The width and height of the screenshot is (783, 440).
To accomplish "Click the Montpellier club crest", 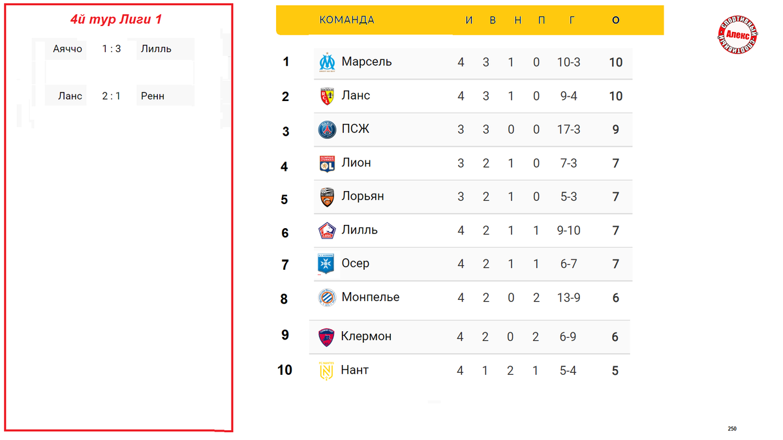I will click(x=326, y=298).
